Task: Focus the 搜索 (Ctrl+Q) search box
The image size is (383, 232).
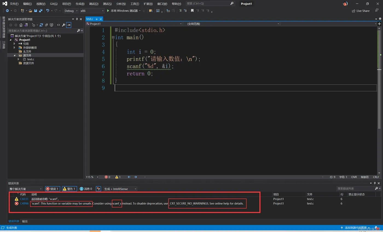Action: [210, 4]
